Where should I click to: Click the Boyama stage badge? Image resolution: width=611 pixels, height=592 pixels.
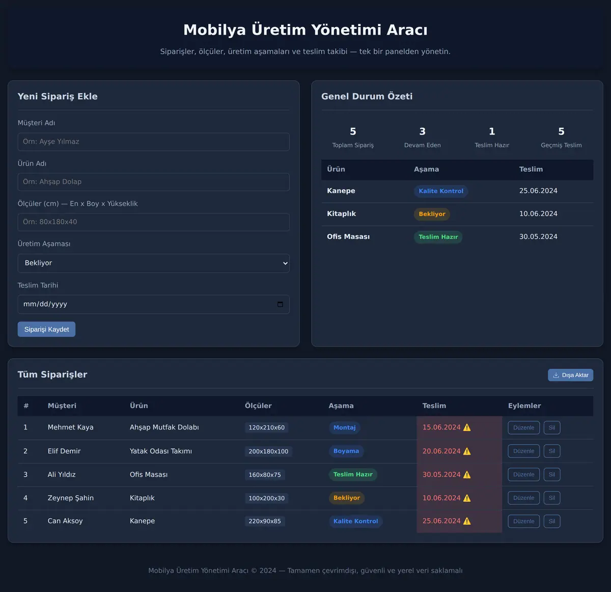click(x=346, y=451)
